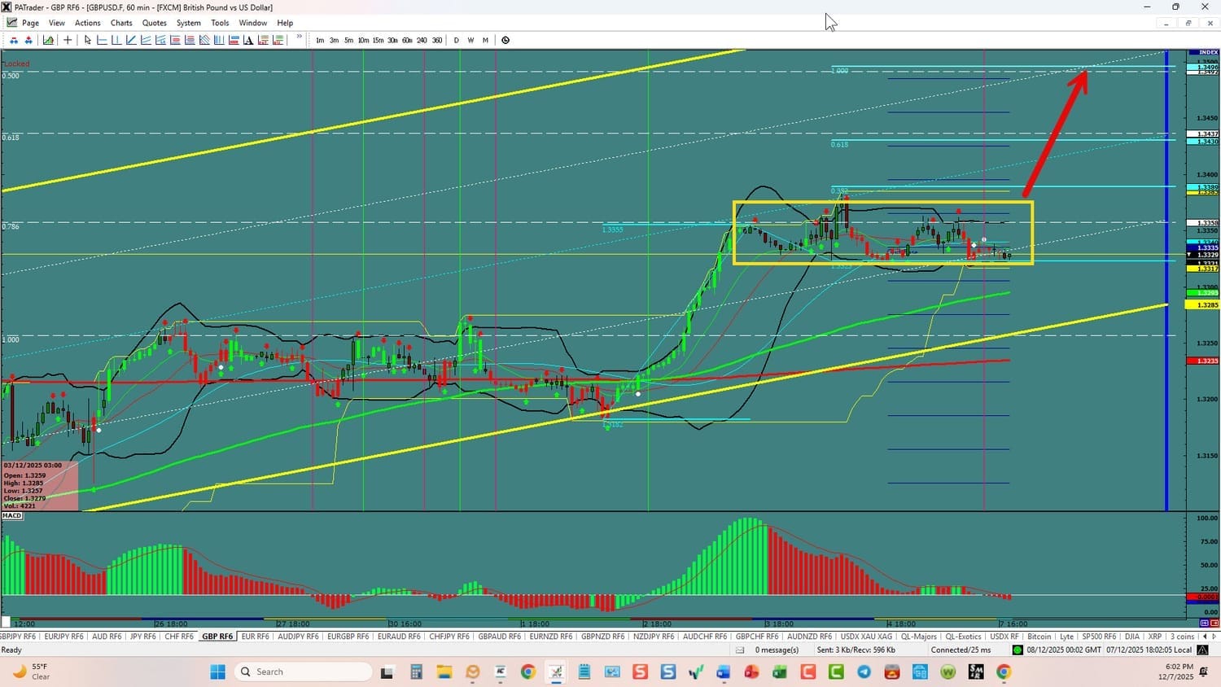Image resolution: width=1221 pixels, height=687 pixels.
Task: Switch to the monthly M timeframe
Action: pyautogui.click(x=485, y=40)
